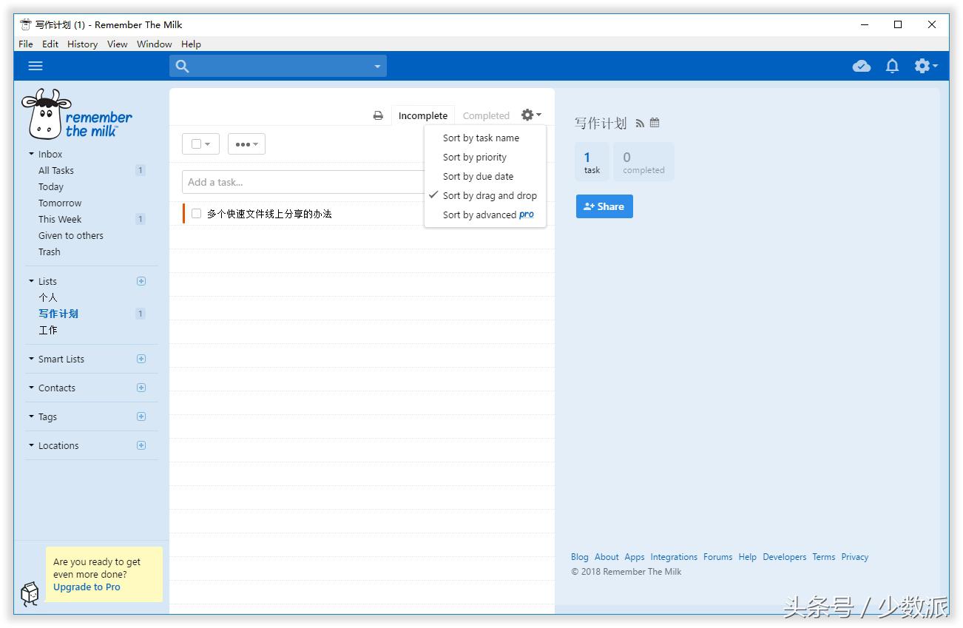Open the hamburger menu icon

click(35, 65)
